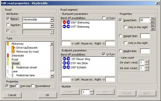
Task: Expand the road Number dropdown
Action: click(x=52, y=26)
